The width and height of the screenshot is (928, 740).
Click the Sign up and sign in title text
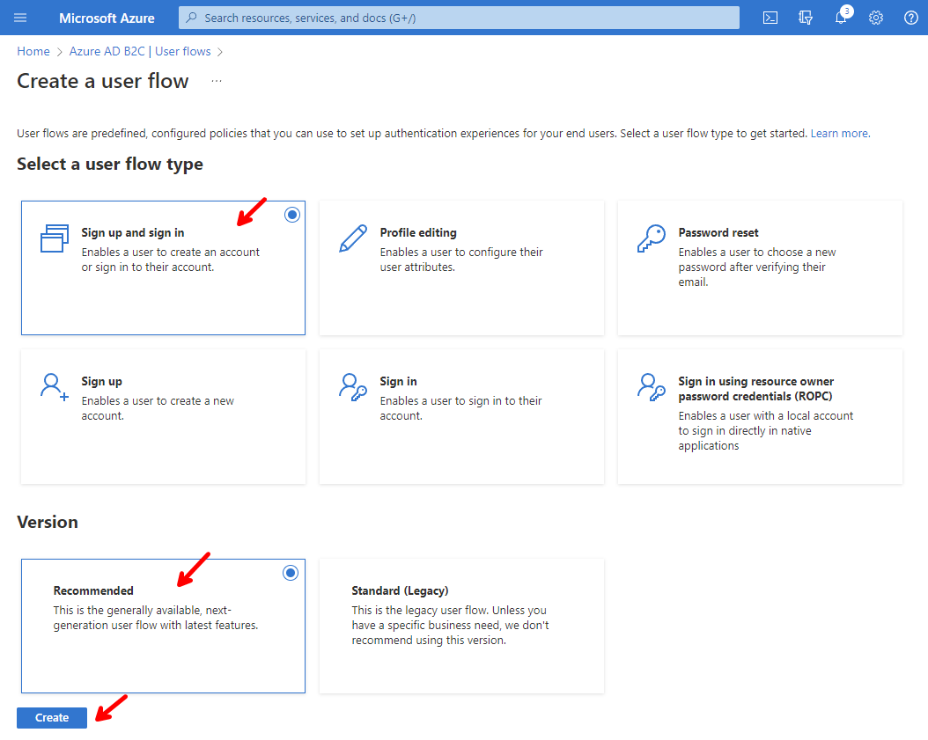click(133, 232)
